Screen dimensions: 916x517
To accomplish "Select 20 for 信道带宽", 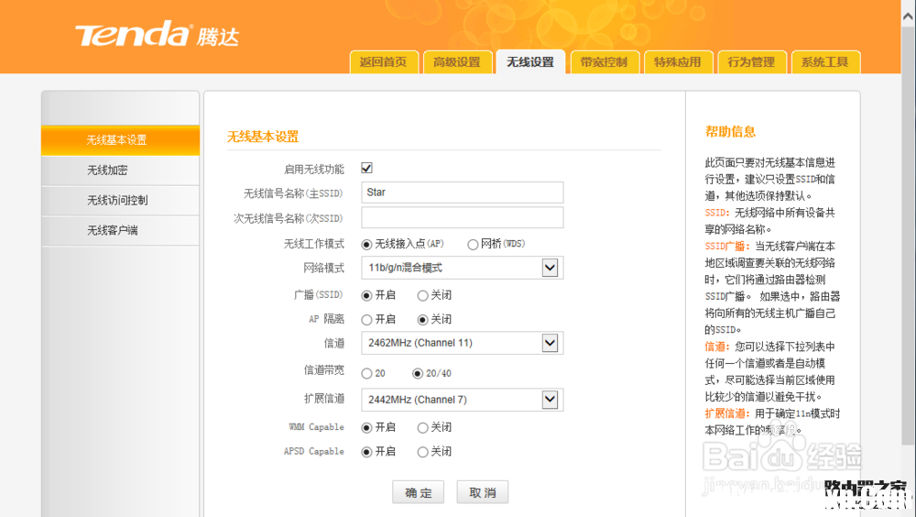I will tap(367, 374).
